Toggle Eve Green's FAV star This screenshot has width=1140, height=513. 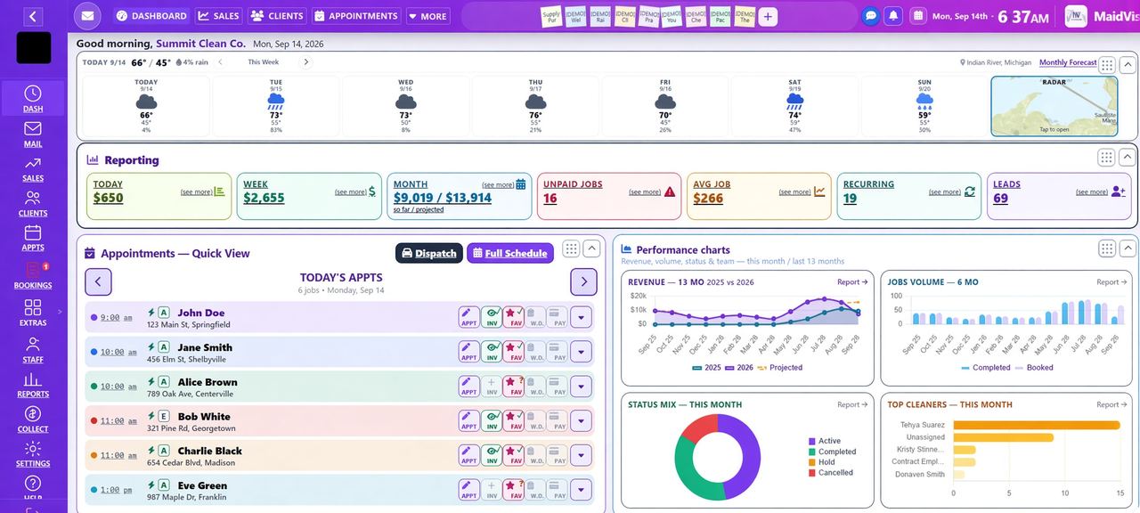(x=514, y=489)
